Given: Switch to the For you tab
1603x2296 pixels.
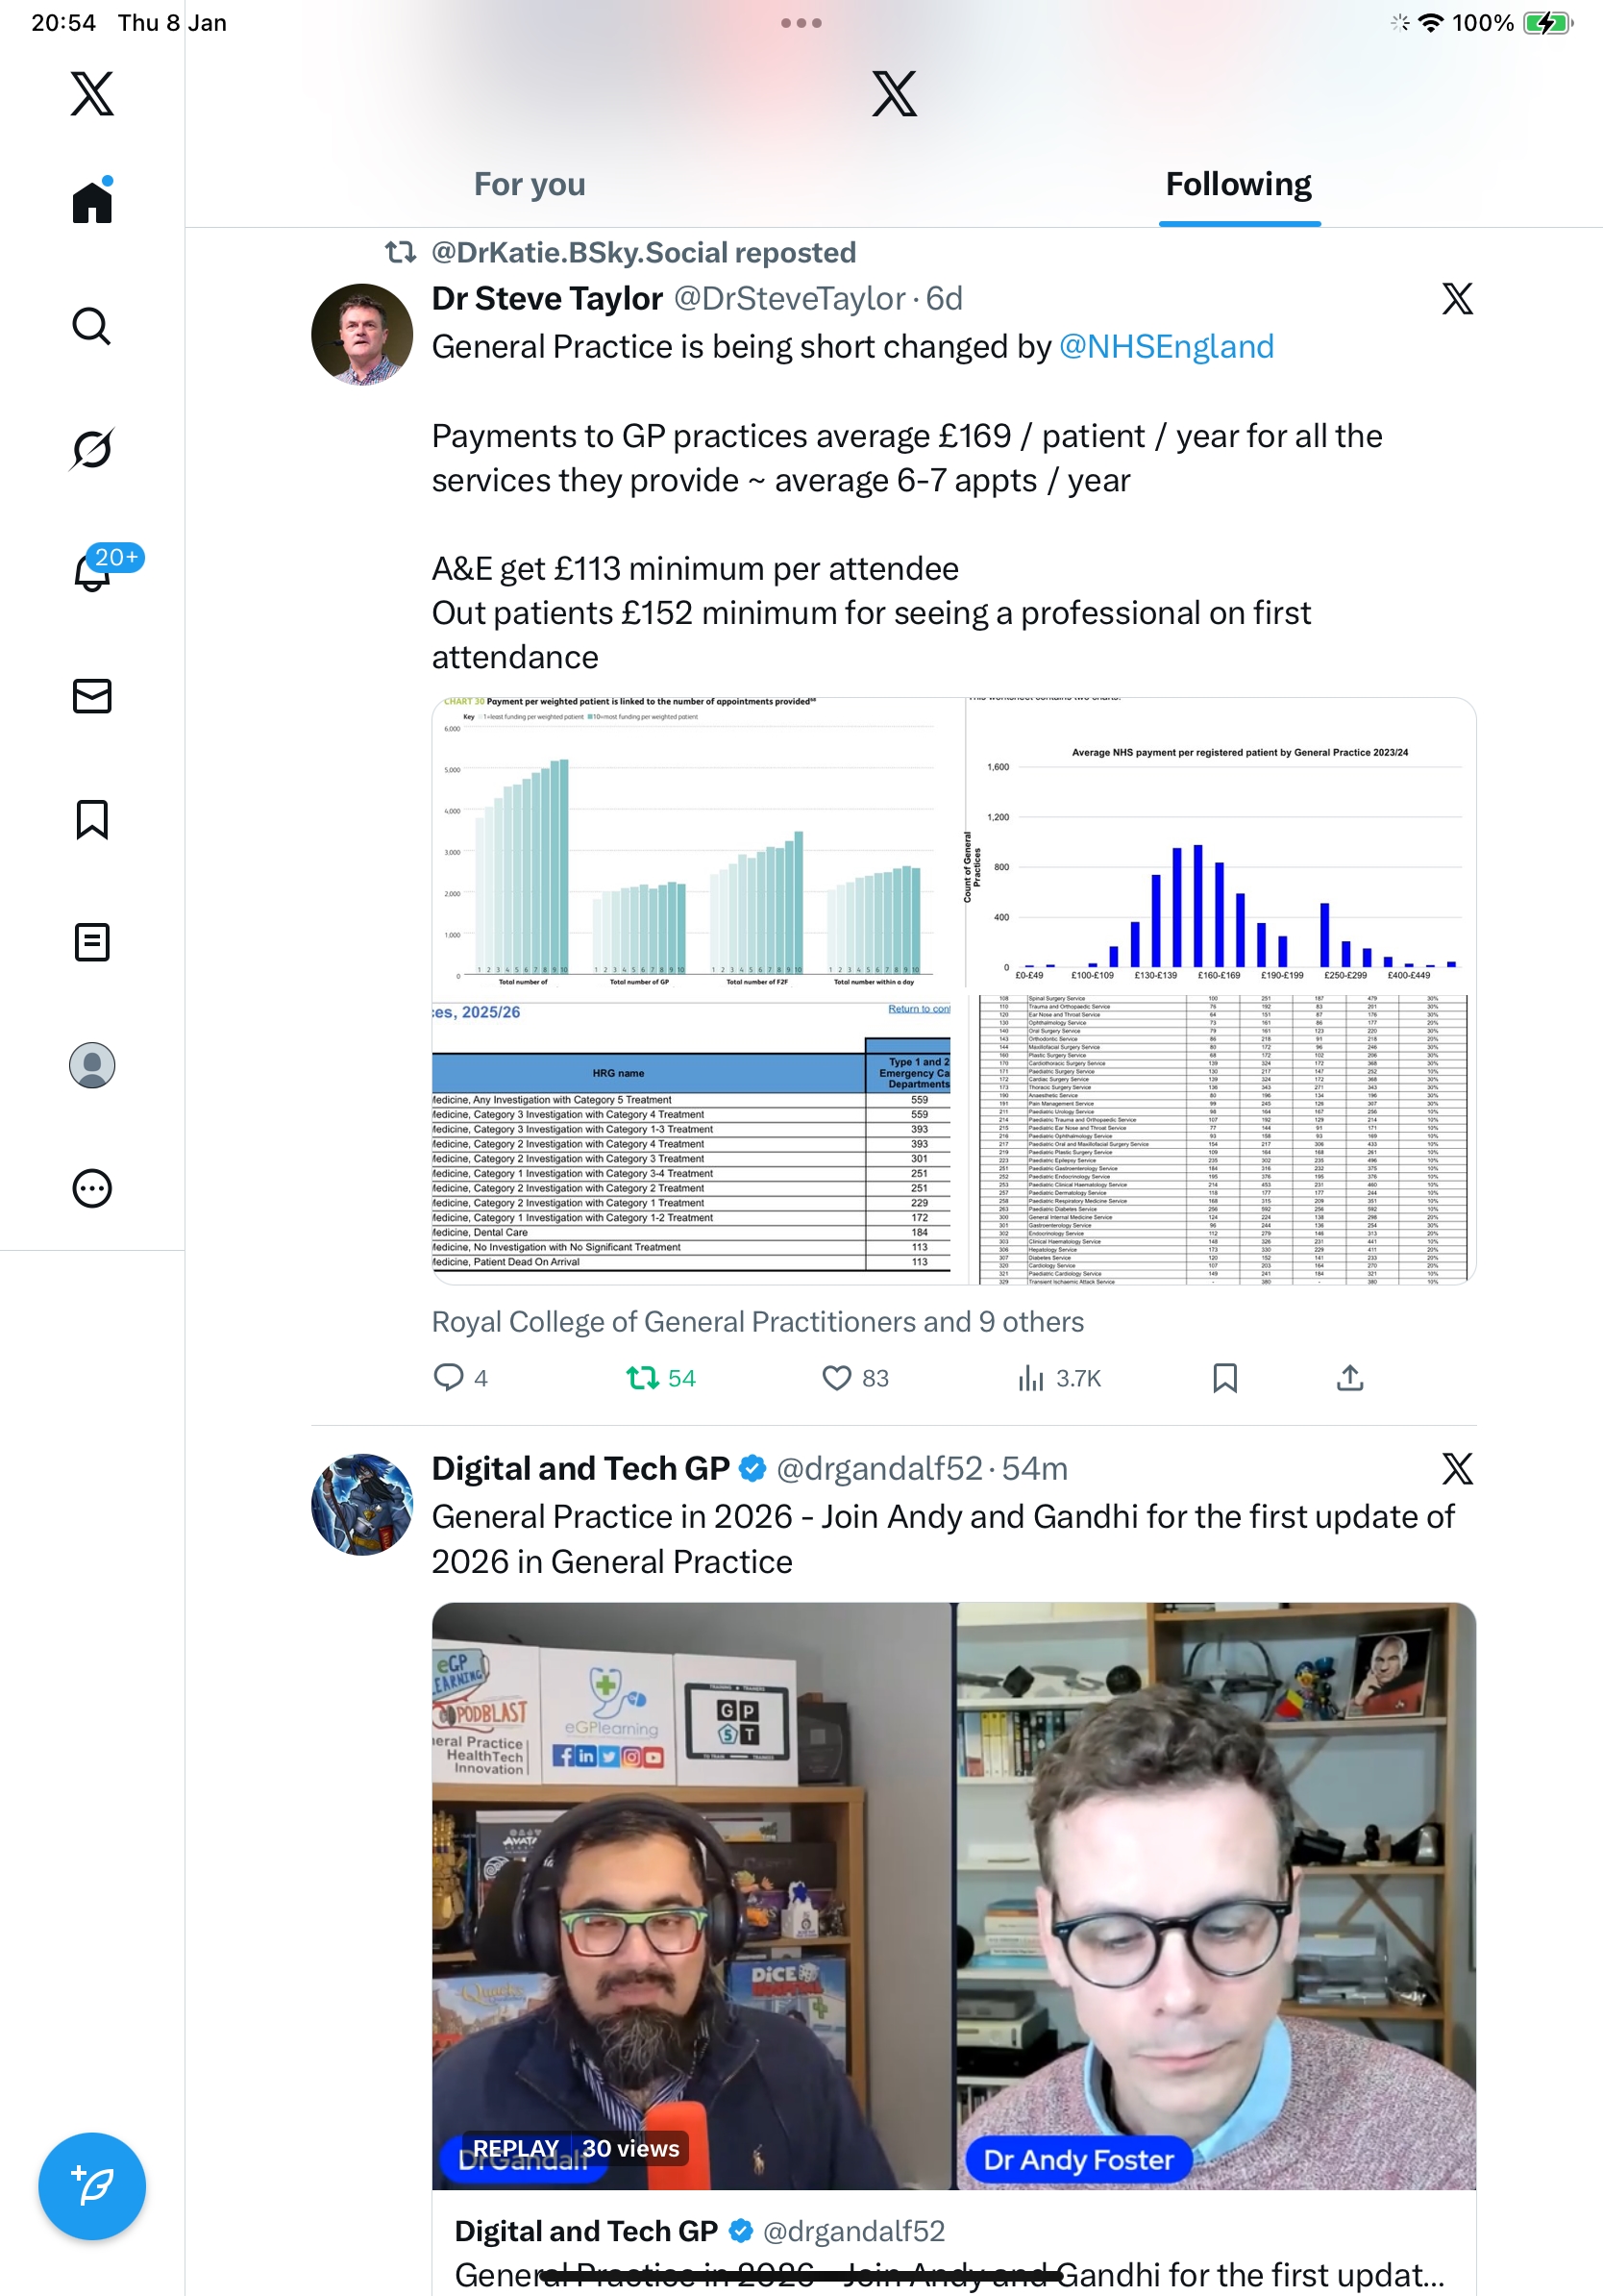Looking at the screenshot, I should pos(529,185).
